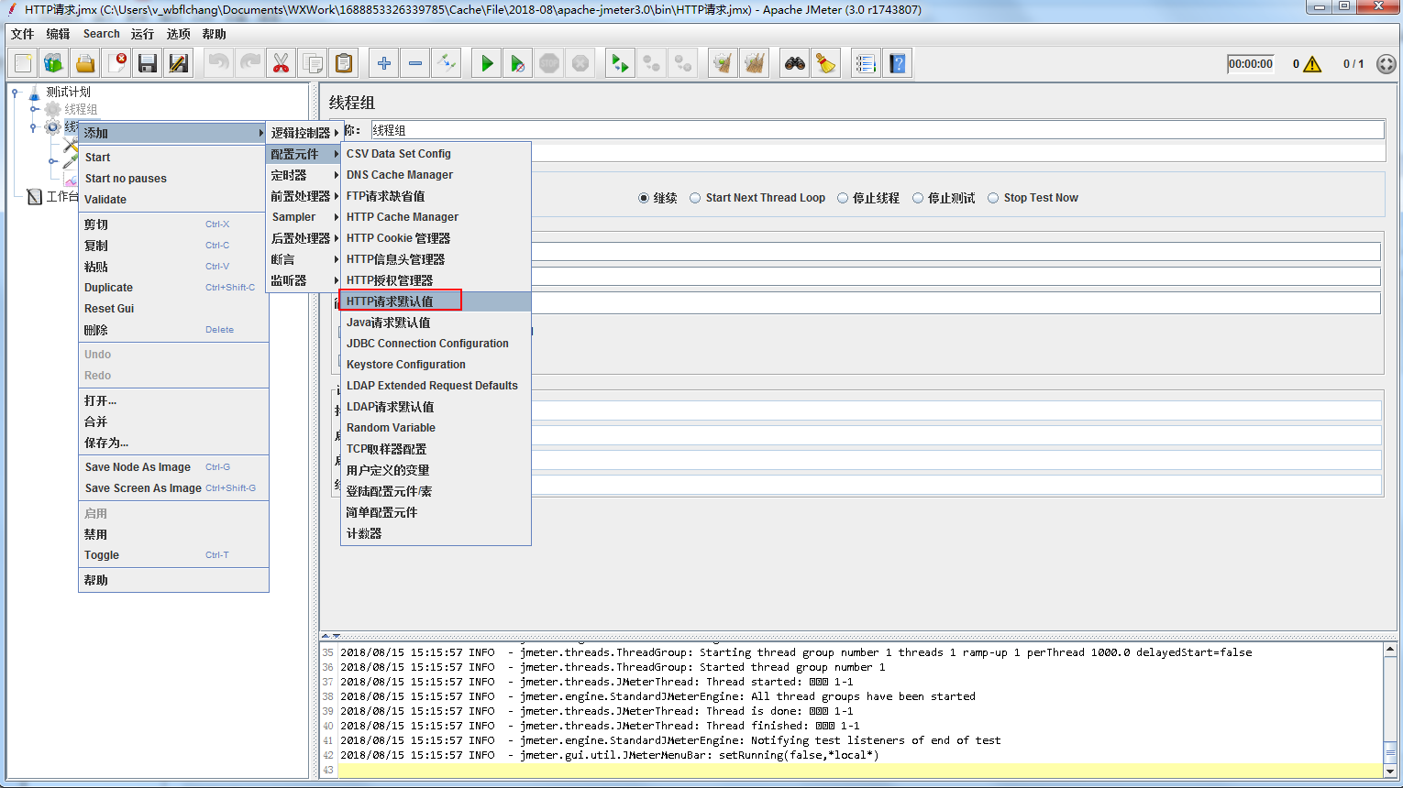Select the 停止线程 radio button
1403x788 pixels.
pos(843,198)
